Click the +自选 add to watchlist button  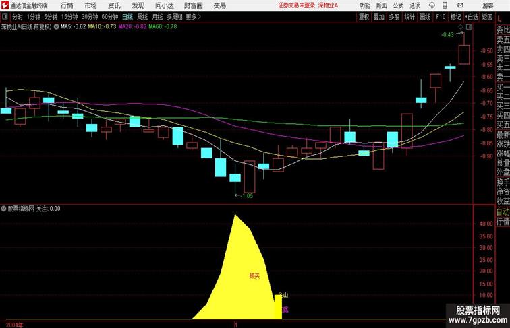(x=472, y=17)
